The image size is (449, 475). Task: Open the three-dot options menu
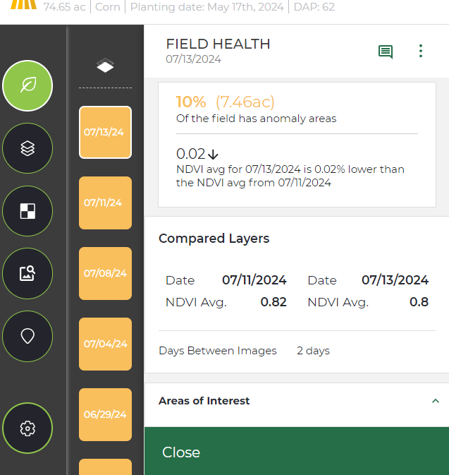tap(421, 52)
